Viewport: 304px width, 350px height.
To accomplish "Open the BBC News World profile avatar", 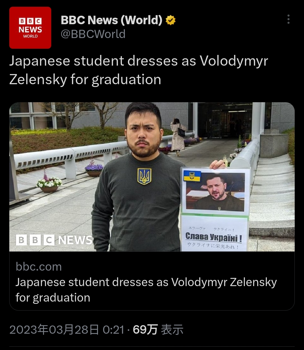I will click(30, 28).
